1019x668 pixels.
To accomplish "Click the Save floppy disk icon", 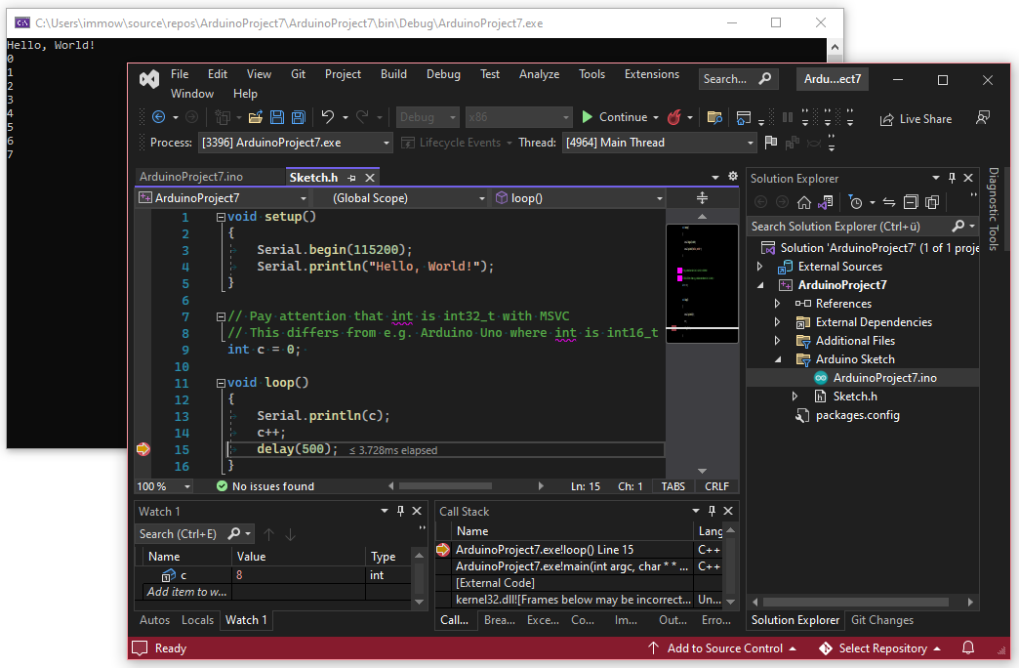I will click(277, 117).
